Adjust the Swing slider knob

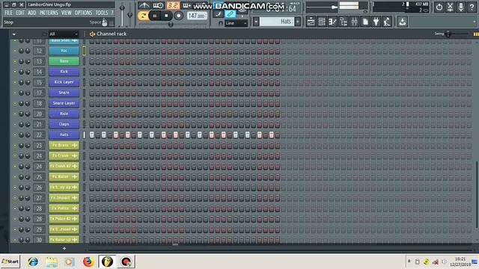pyautogui.click(x=448, y=34)
